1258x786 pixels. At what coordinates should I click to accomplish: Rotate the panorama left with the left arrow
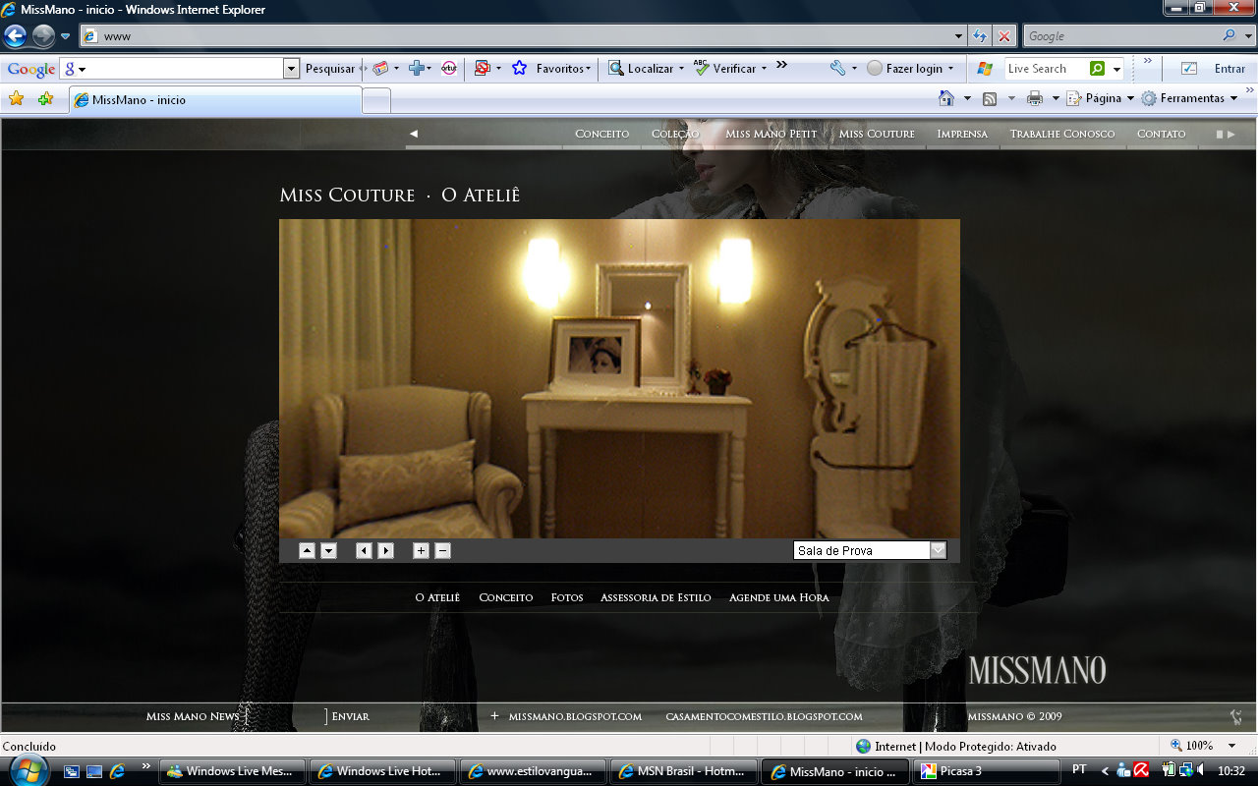coord(364,551)
